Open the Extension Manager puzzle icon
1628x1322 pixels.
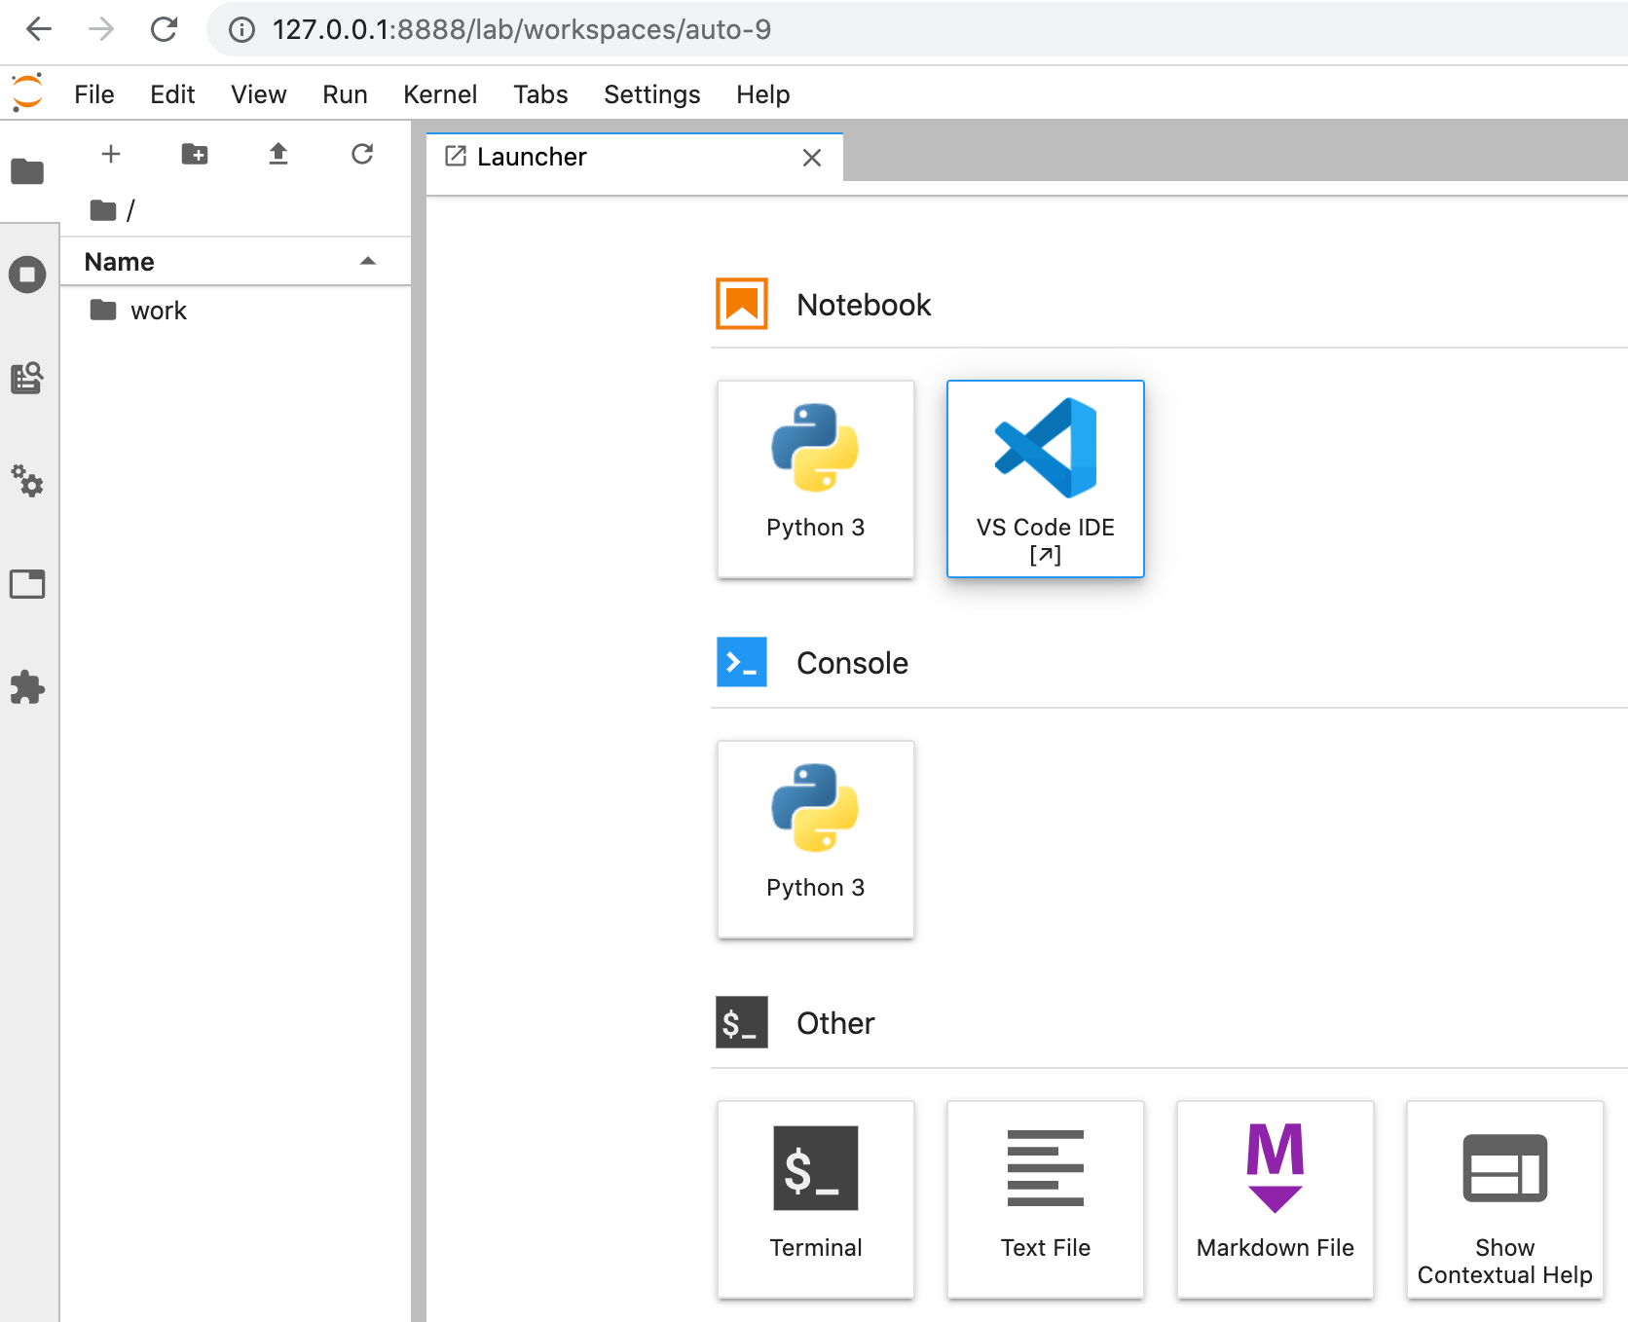coord(27,687)
